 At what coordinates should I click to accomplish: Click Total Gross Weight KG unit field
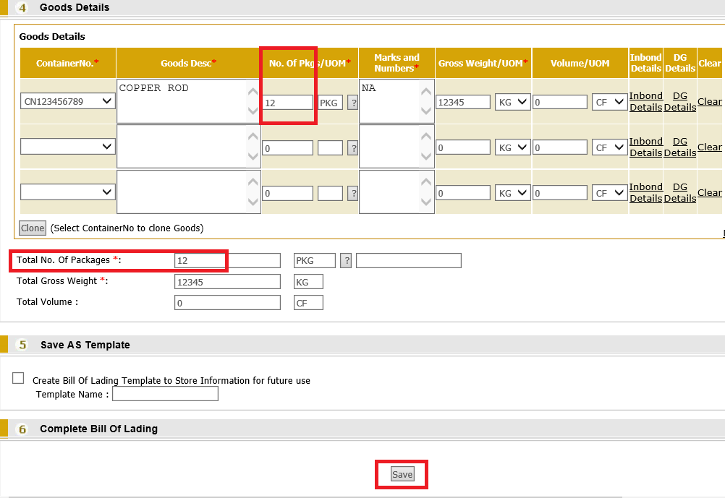click(308, 282)
